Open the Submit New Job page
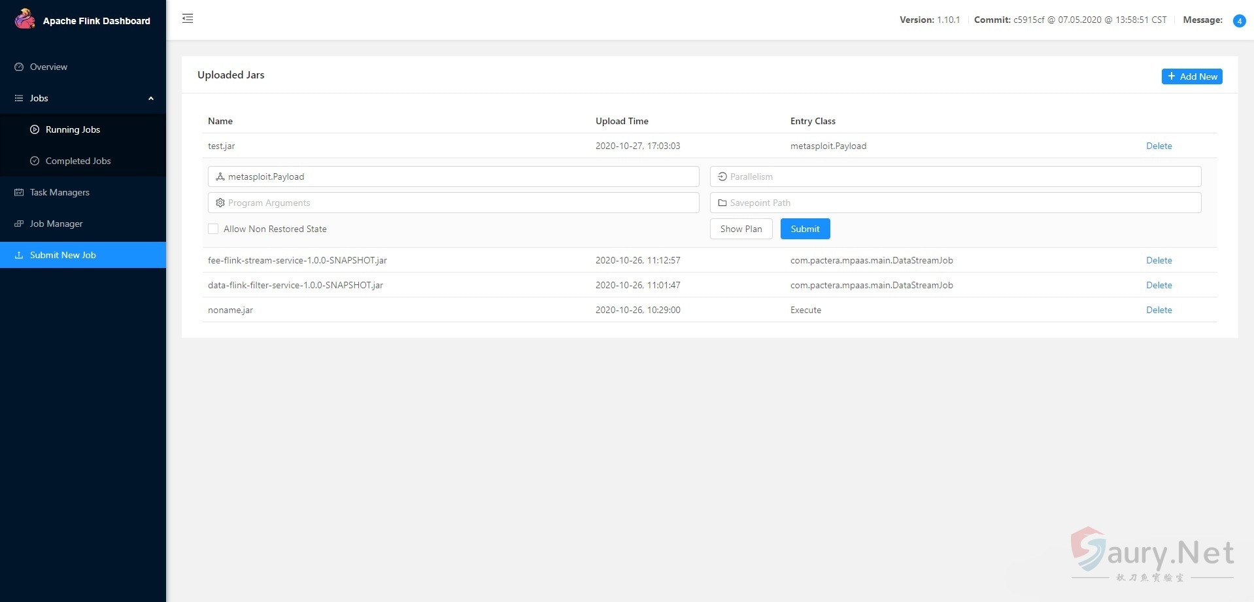The width and height of the screenshot is (1254, 602). coord(63,255)
